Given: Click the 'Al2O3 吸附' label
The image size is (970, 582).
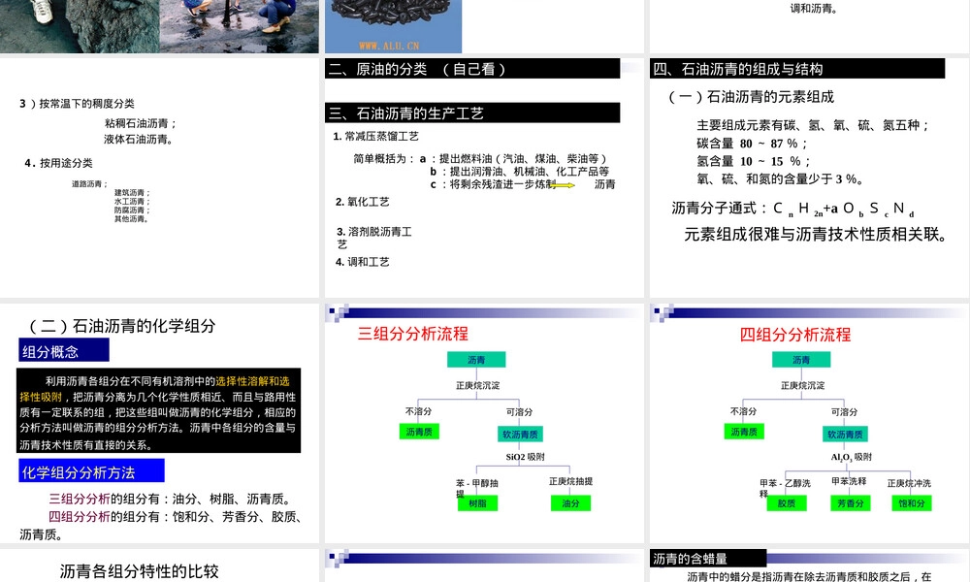Looking at the screenshot, I should tap(852, 457).
